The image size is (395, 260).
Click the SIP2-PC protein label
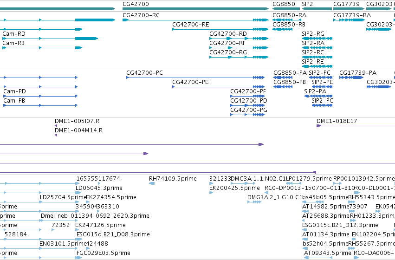pos(320,73)
